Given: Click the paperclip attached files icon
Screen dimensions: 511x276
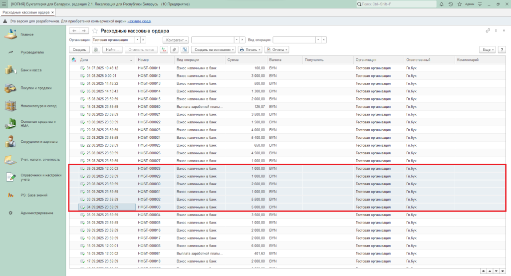Looking at the screenshot, I should (x=174, y=50).
